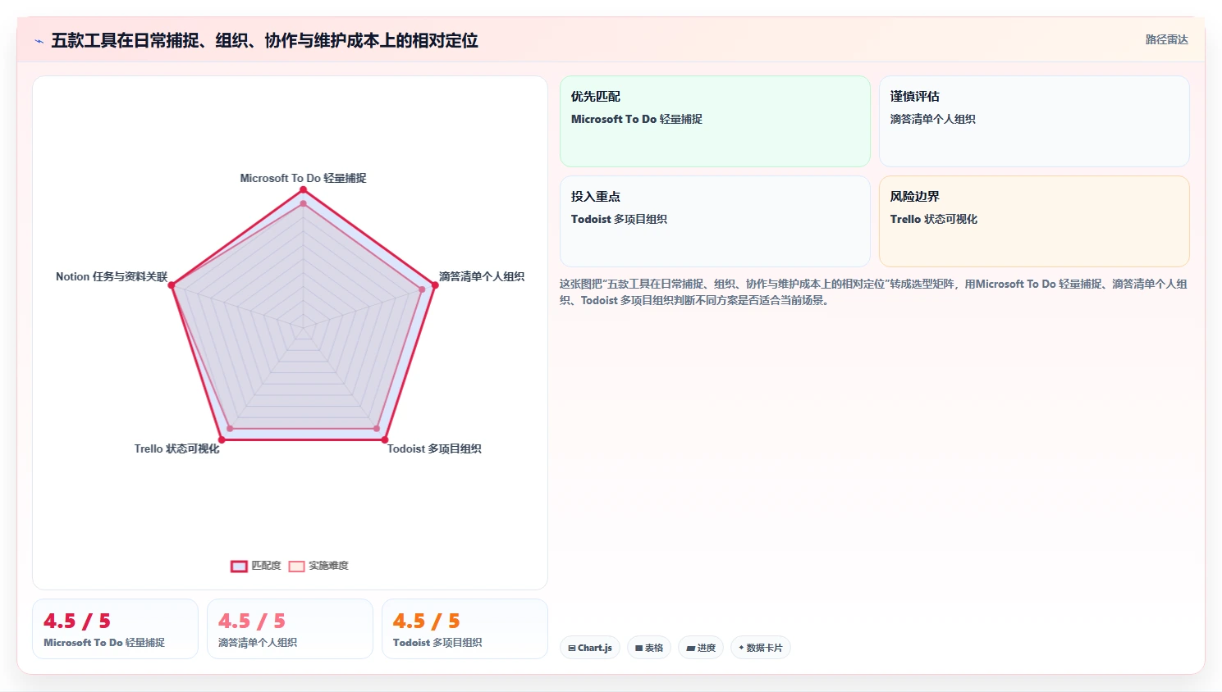
Task: Open the 谨慎评估 card
Action: [x=1034, y=121]
